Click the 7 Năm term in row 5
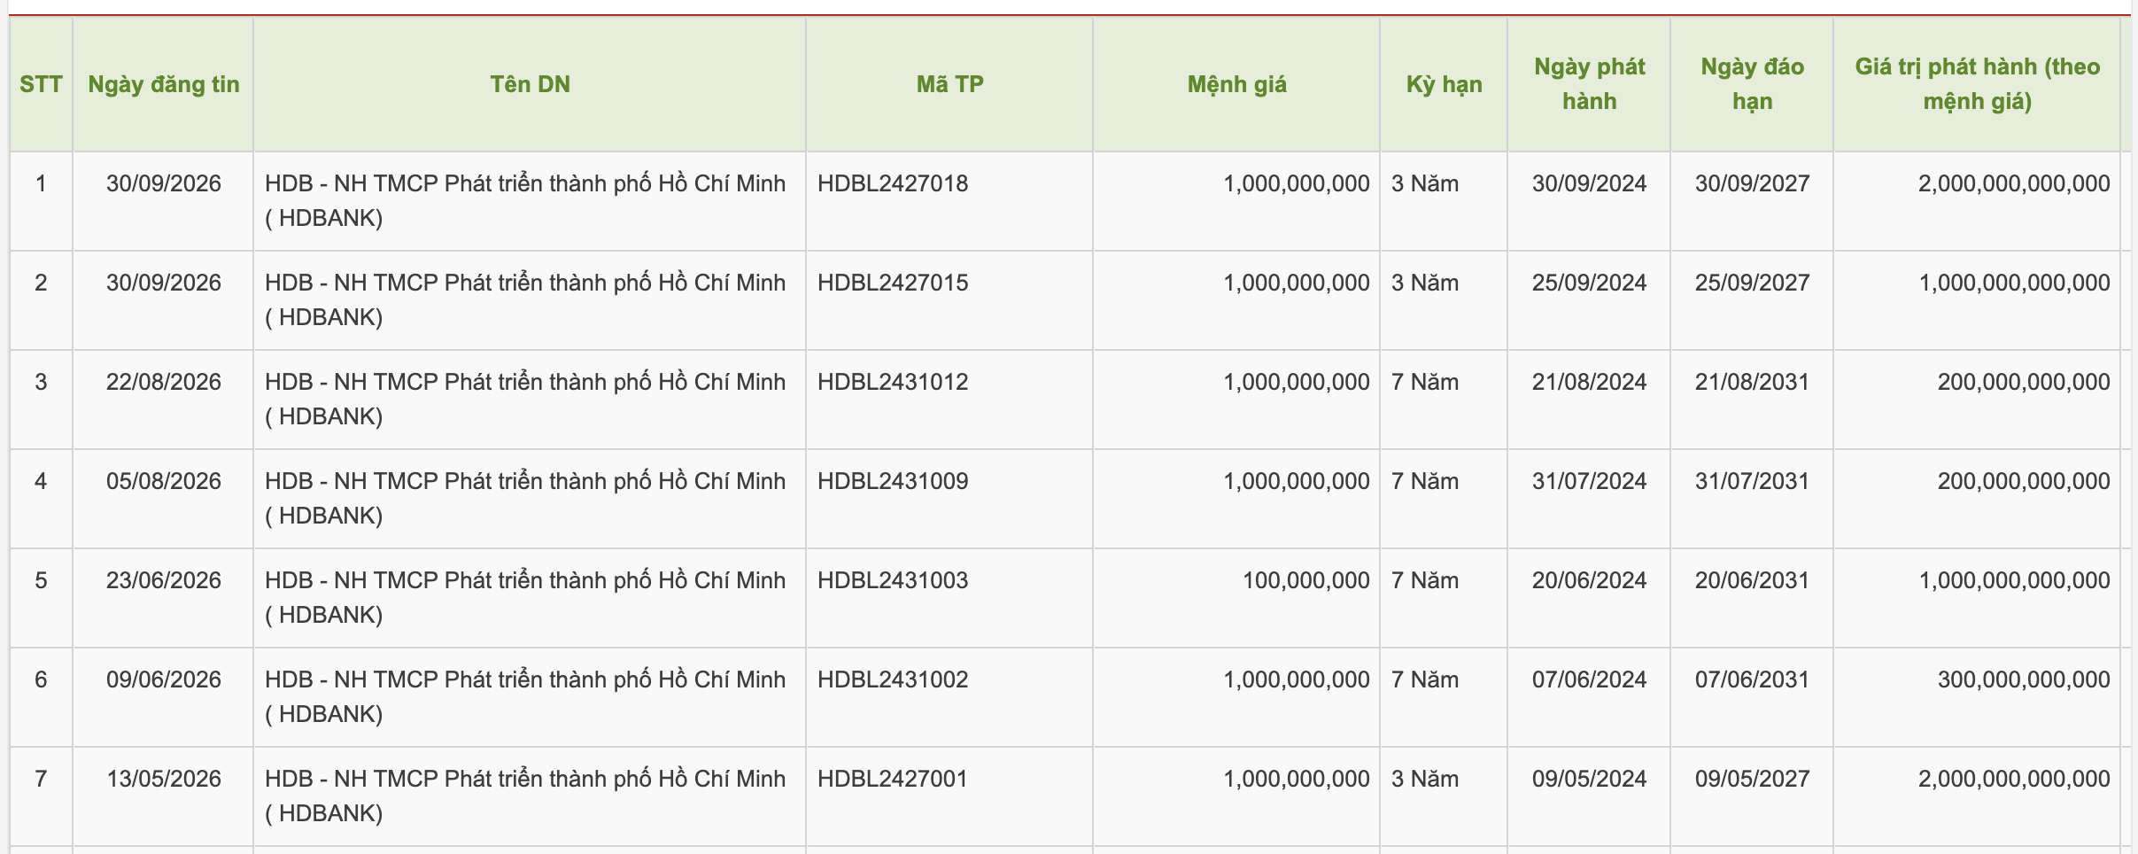Image resolution: width=2138 pixels, height=854 pixels. coord(1424,580)
